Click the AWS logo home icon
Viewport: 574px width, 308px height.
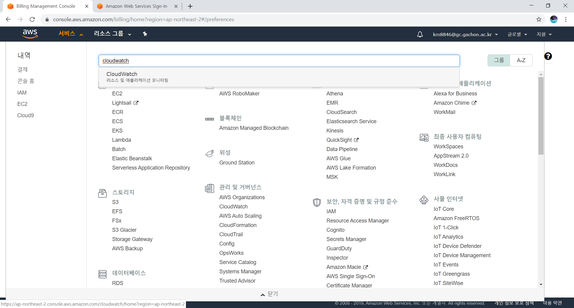pos(30,34)
